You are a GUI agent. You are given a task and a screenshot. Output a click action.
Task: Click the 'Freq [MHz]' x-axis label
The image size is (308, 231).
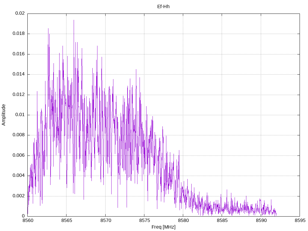[163, 227]
